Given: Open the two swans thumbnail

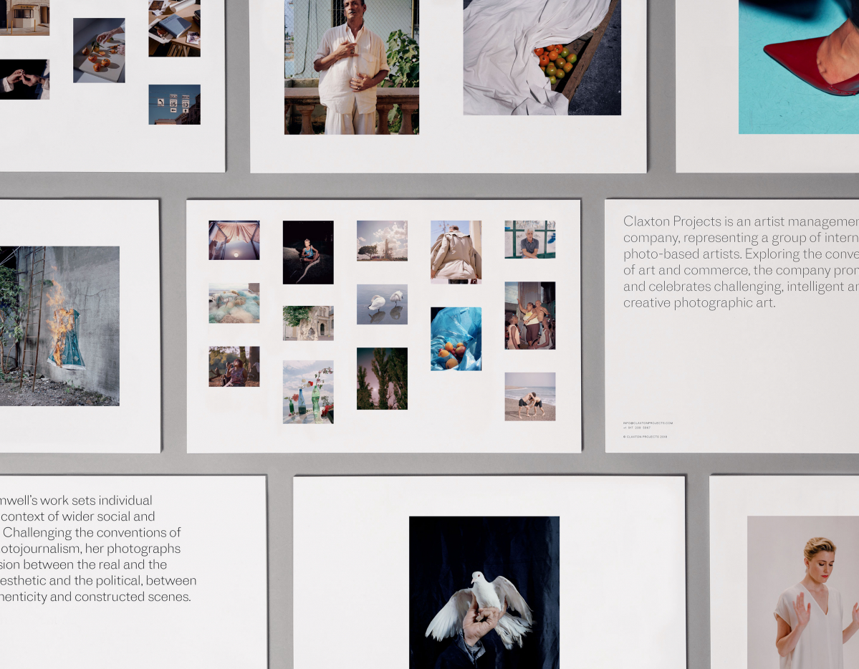Looking at the screenshot, I should [382, 304].
